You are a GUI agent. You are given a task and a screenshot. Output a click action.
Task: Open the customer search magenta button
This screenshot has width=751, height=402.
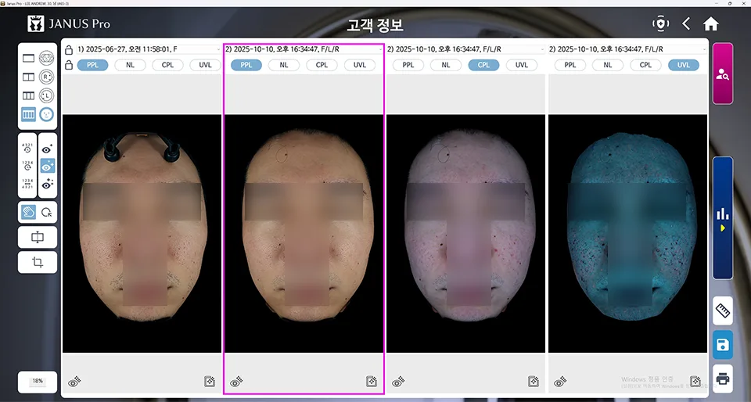(723, 74)
